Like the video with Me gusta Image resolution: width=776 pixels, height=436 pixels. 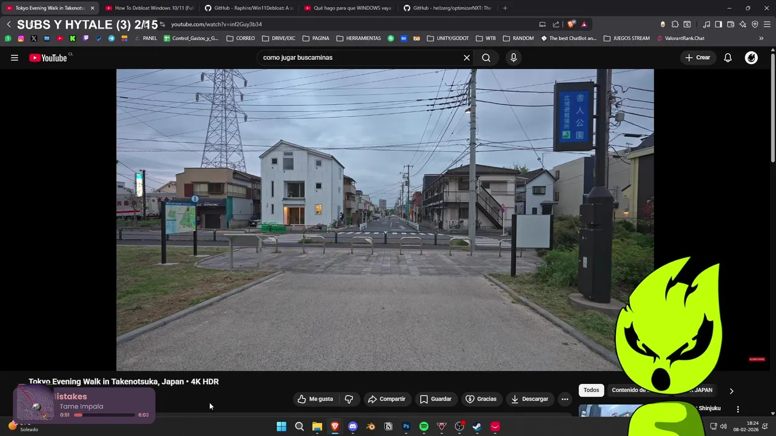315,399
